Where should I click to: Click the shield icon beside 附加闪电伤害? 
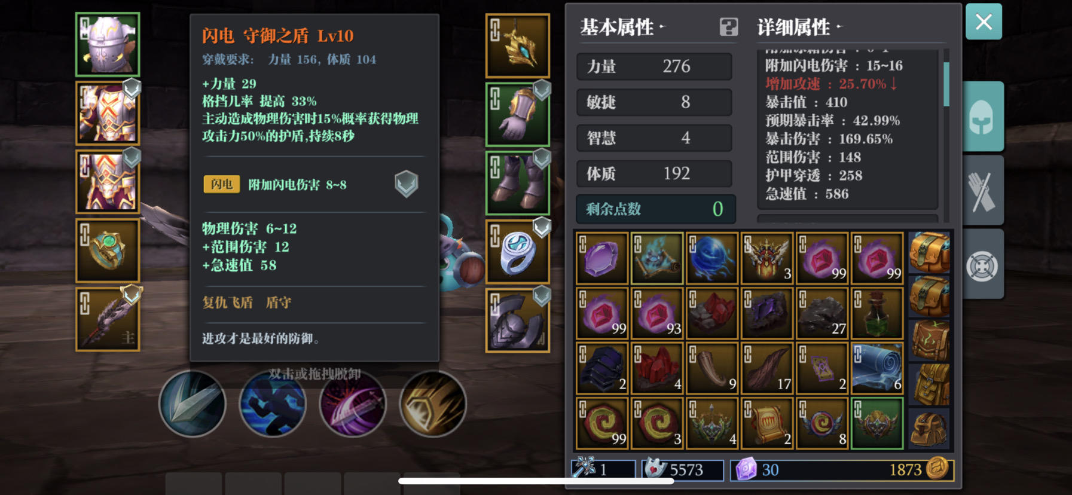[407, 184]
